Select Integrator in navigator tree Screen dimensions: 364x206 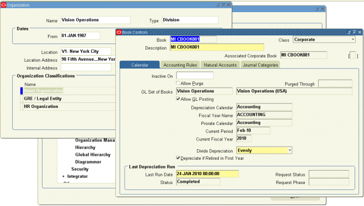(77, 176)
